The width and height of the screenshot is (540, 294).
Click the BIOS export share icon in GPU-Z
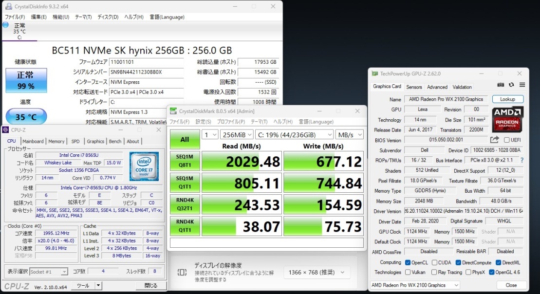coord(495,140)
